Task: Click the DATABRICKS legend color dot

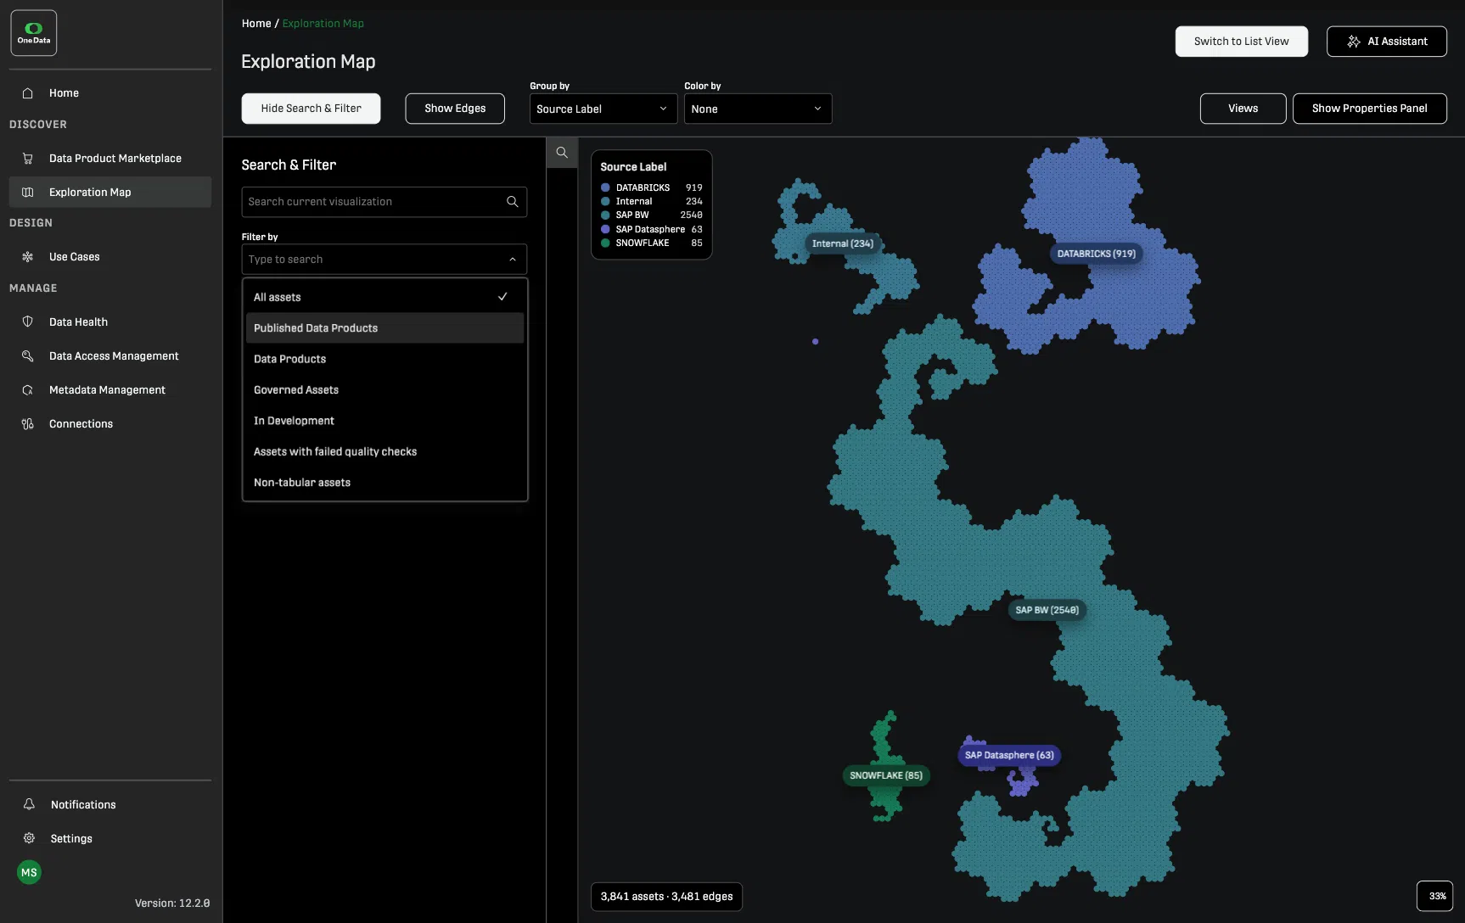Action: (x=605, y=187)
